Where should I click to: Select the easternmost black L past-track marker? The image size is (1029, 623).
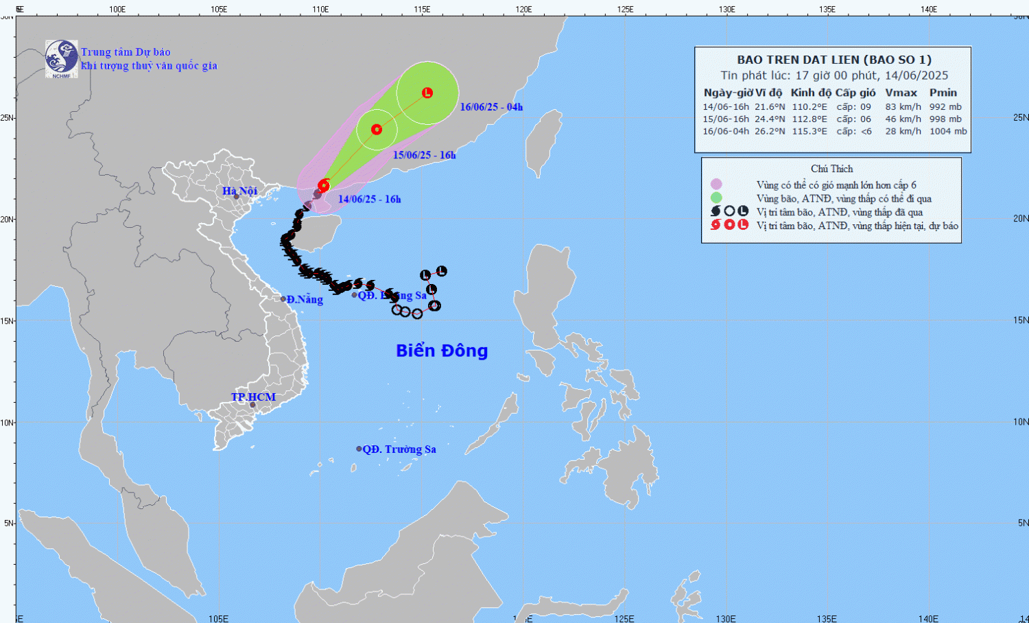(x=442, y=271)
